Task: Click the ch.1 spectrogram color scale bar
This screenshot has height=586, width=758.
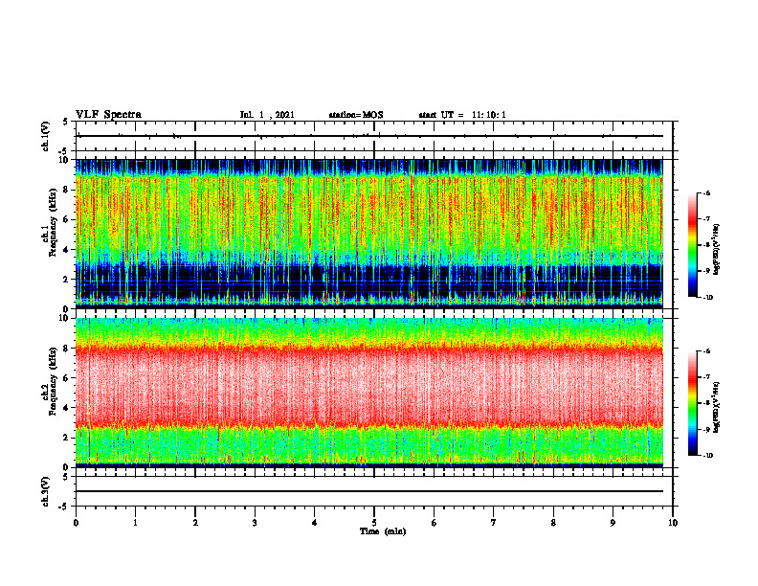Action: coord(692,245)
